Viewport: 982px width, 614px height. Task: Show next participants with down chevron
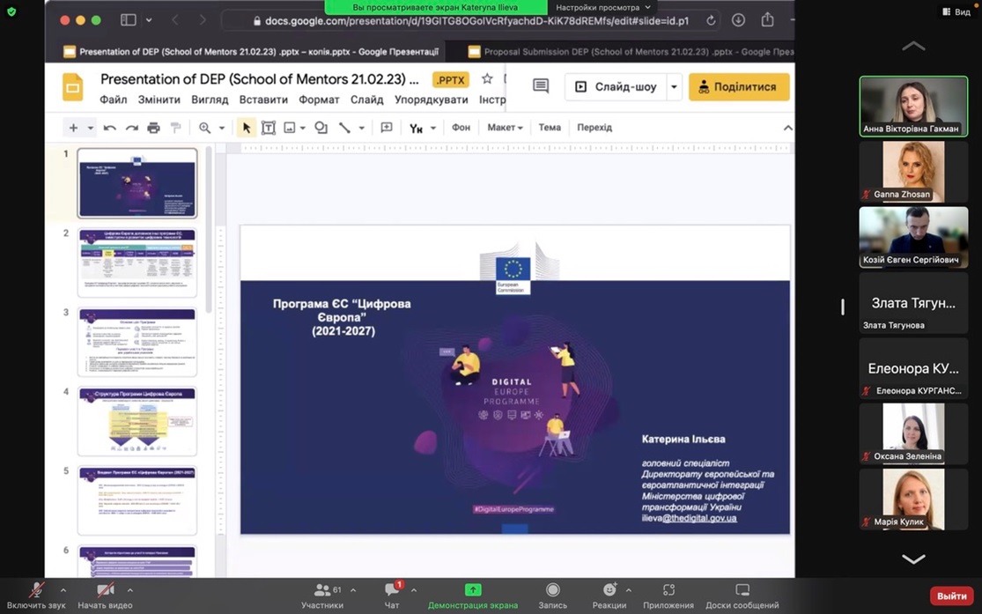click(913, 559)
